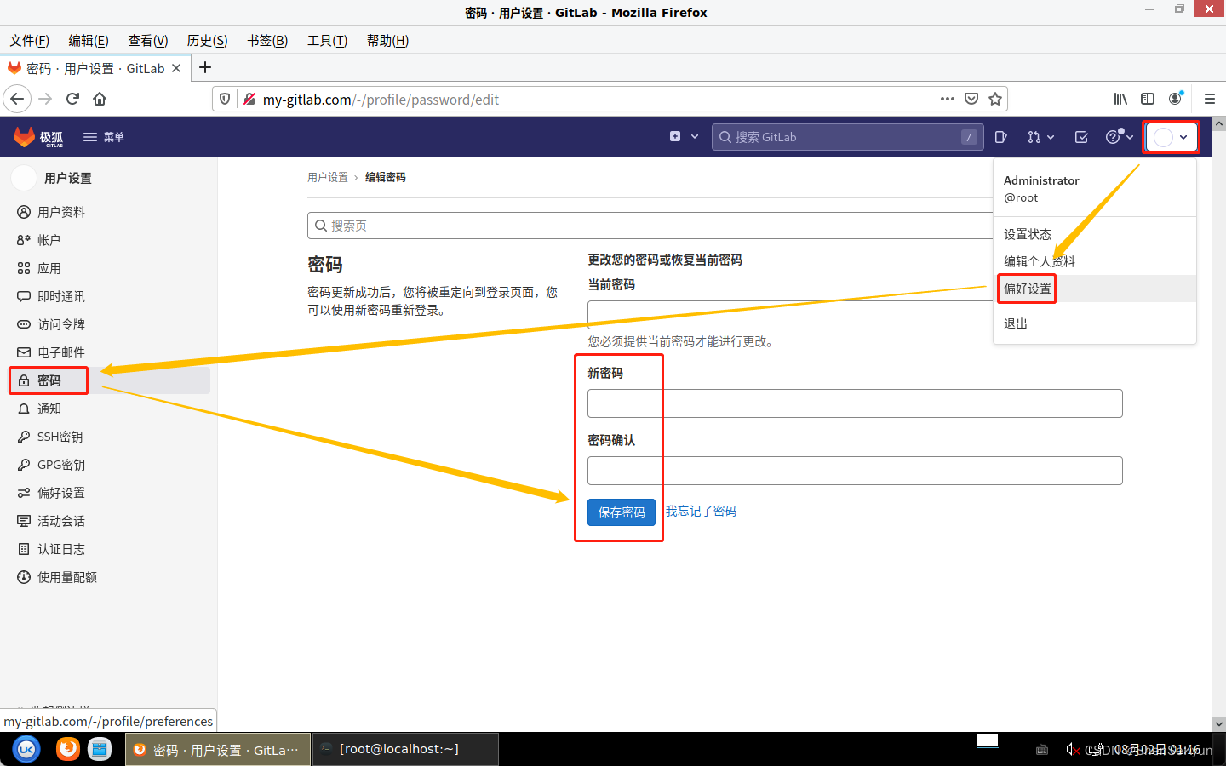Bookmark this page with the star
Viewport: 1226px width, 766px height.
pos(995,99)
